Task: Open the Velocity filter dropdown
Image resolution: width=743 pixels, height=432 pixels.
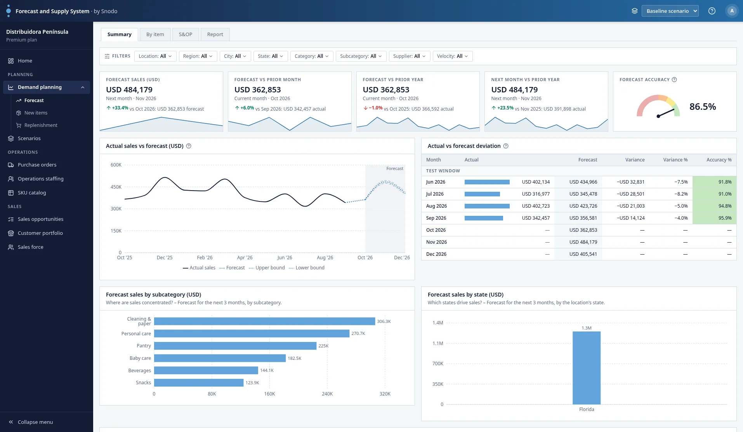Action: (453, 56)
